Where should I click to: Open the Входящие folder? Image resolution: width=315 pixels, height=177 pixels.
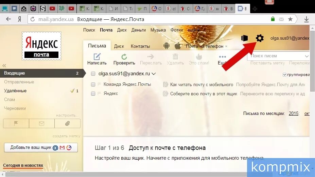41,73
